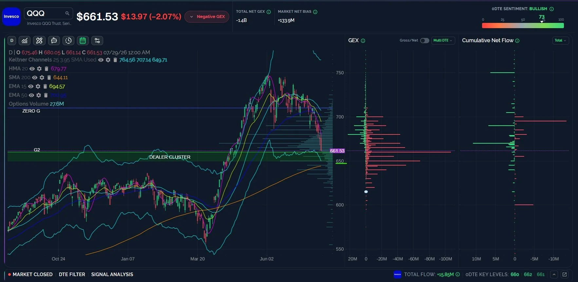
Task: Open HMA 20 settings gear
Action: [39, 69]
